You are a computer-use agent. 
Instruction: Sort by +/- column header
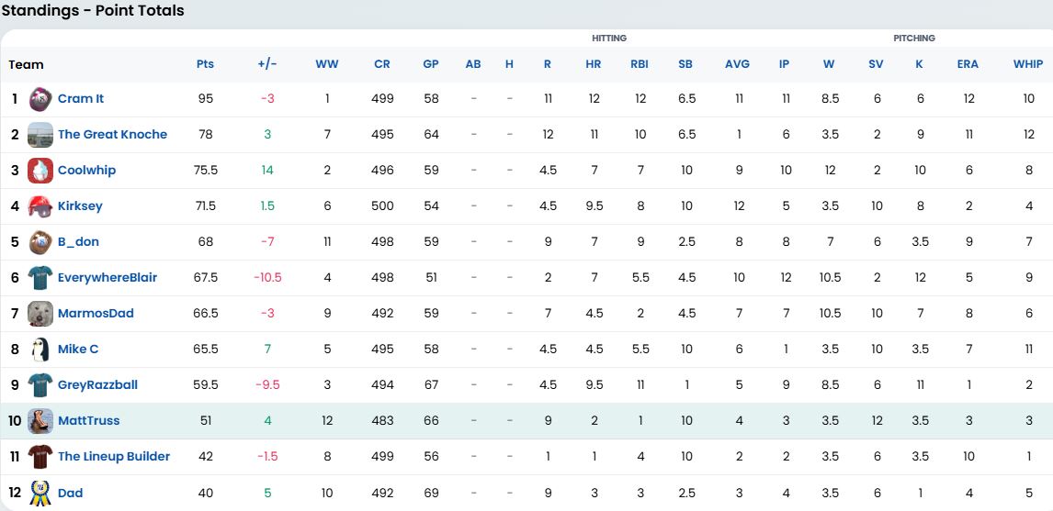(267, 64)
